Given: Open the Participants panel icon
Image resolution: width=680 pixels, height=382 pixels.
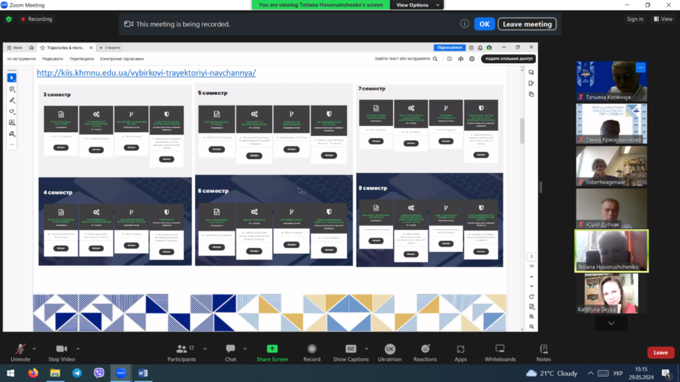Looking at the screenshot, I should click(181, 350).
